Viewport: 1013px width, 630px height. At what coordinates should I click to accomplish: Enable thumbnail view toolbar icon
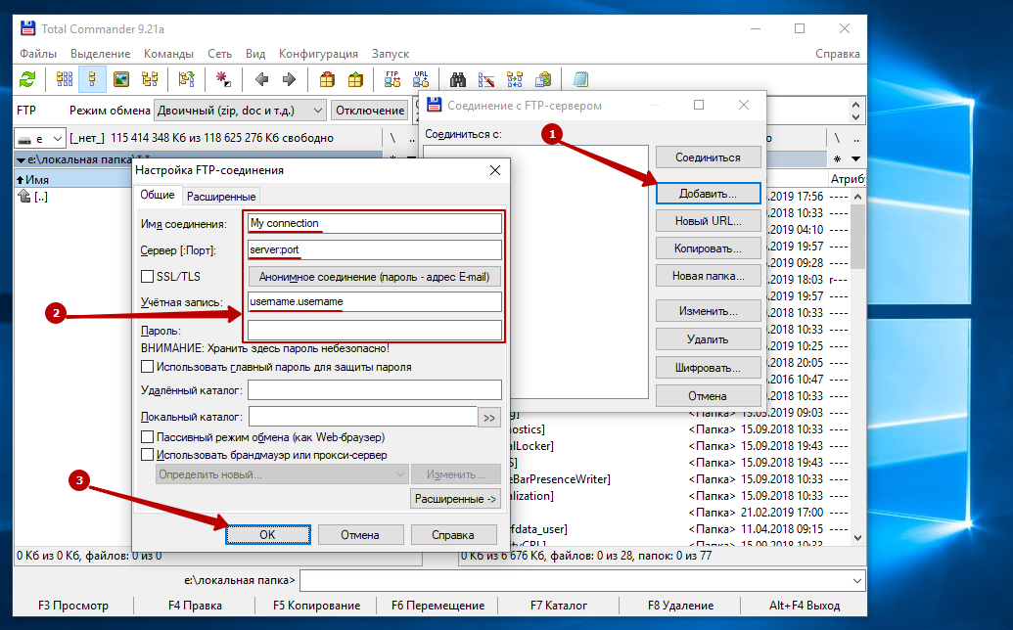tap(120, 79)
